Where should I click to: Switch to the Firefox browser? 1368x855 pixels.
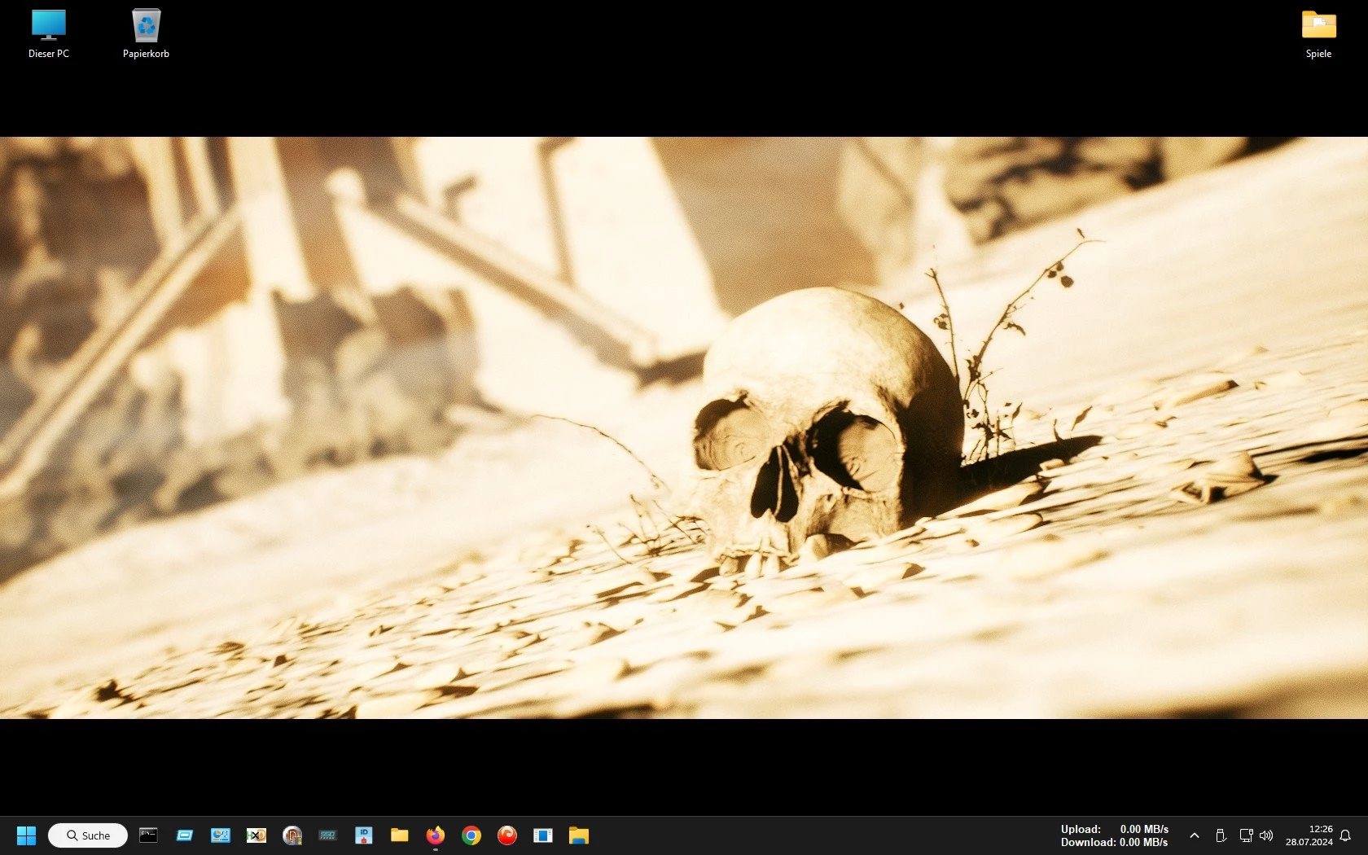(x=436, y=835)
